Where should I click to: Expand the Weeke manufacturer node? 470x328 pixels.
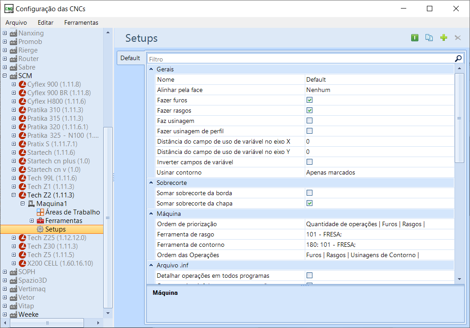(5, 315)
